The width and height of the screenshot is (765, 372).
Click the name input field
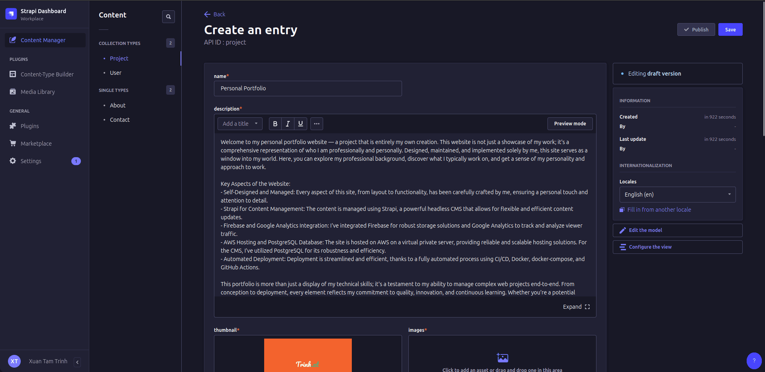[308, 88]
